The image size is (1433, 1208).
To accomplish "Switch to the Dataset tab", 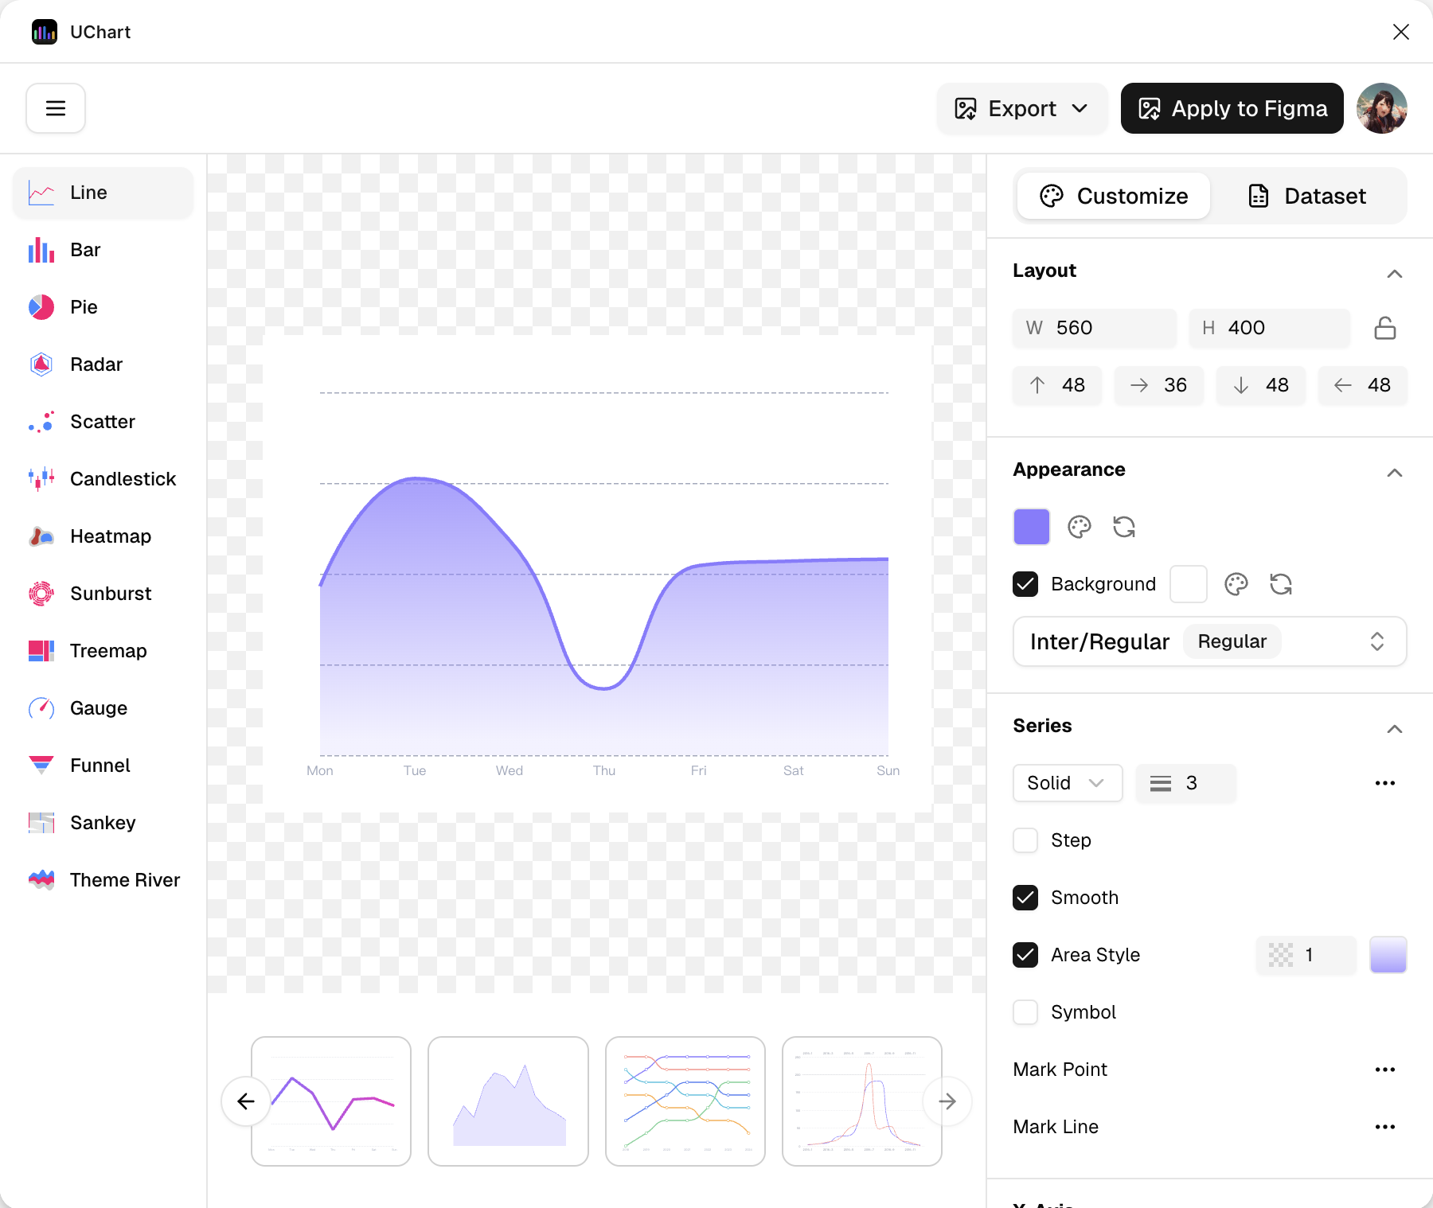I will (x=1307, y=196).
